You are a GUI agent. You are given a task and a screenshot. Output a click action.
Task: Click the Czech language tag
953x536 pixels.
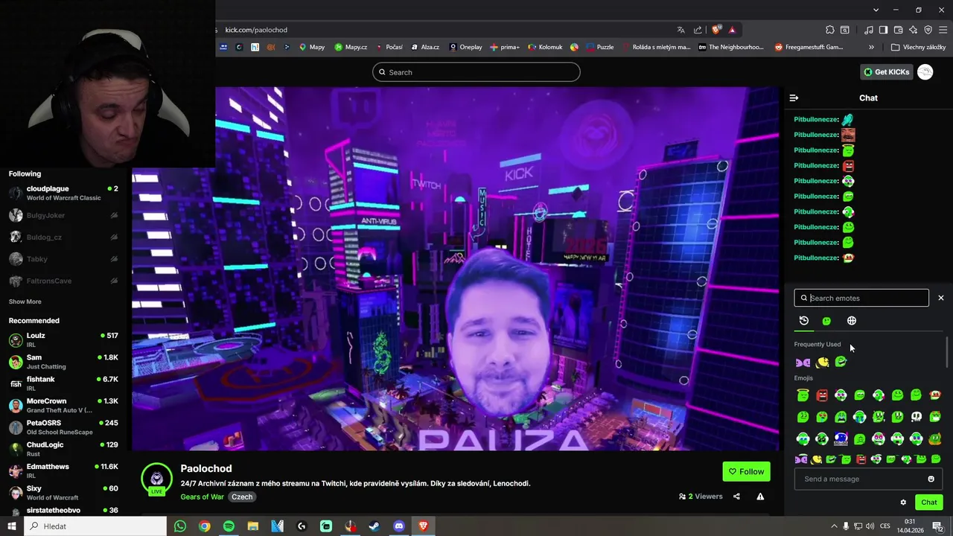tap(242, 497)
